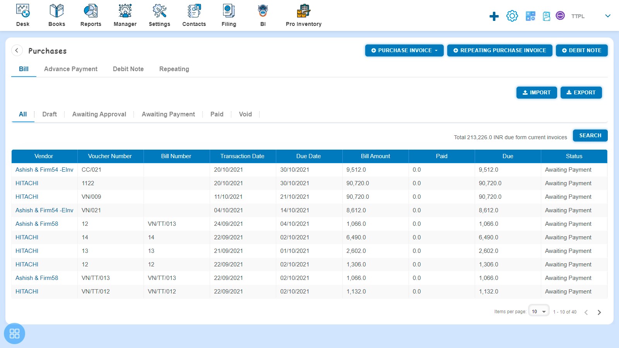Click the Due Date column header

click(308, 156)
